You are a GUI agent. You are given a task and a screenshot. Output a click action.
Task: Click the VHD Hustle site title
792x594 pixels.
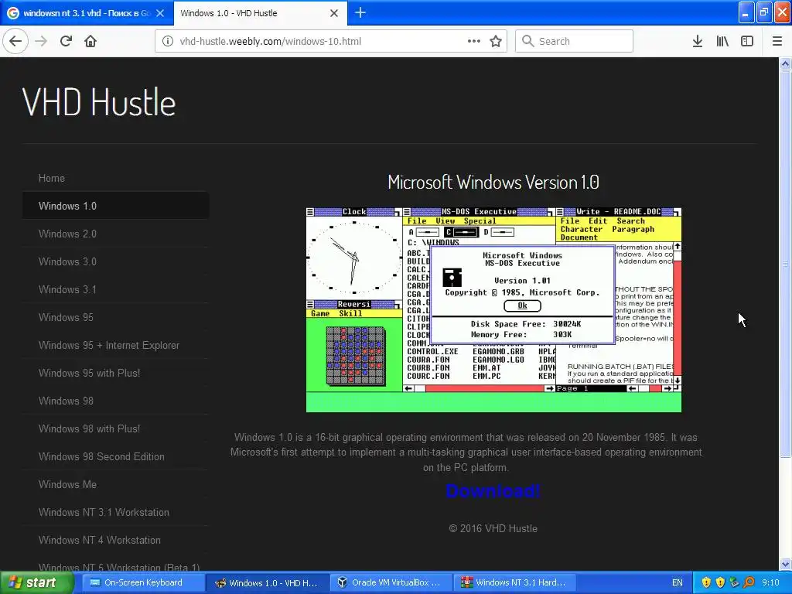[99, 102]
